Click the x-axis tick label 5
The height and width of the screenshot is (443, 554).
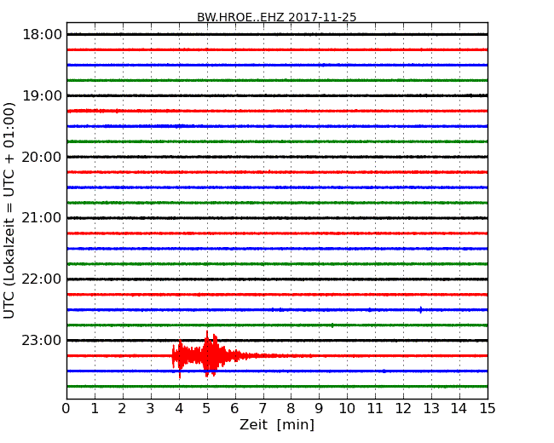(207, 409)
